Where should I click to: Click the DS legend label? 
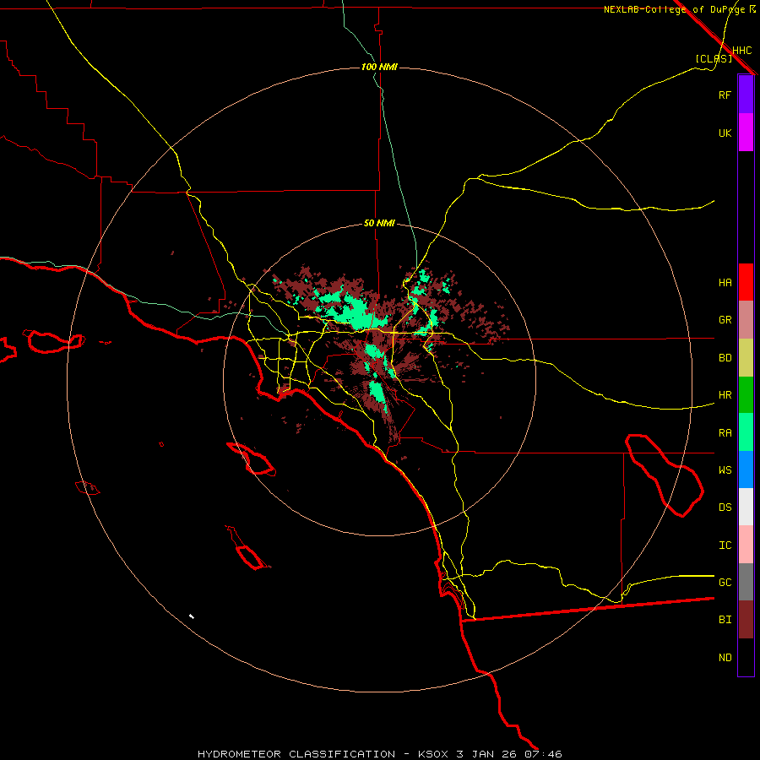[725, 508]
